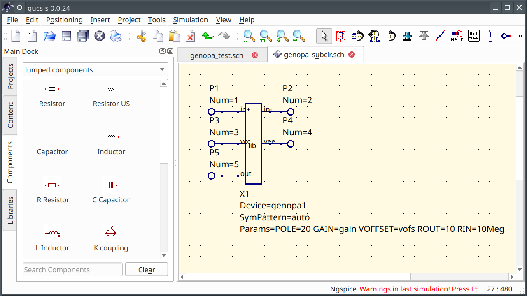The height and width of the screenshot is (296, 527).
Task: Insert a ground symbol
Action: pyautogui.click(x=490, y=36)
